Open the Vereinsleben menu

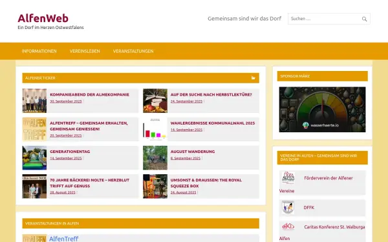coord(85,51)
